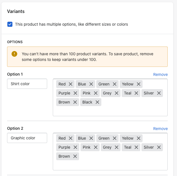
Task: Remove Grey tag from Shirt color
Action: pyautogui.click(x=117, y=93)
